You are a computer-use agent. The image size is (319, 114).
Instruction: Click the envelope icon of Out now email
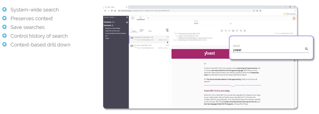(x=132, y=46)
